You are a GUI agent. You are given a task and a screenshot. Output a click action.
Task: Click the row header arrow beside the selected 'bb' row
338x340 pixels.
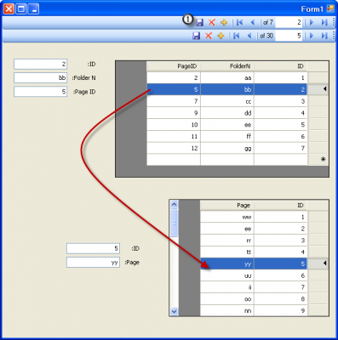point(318,89)
